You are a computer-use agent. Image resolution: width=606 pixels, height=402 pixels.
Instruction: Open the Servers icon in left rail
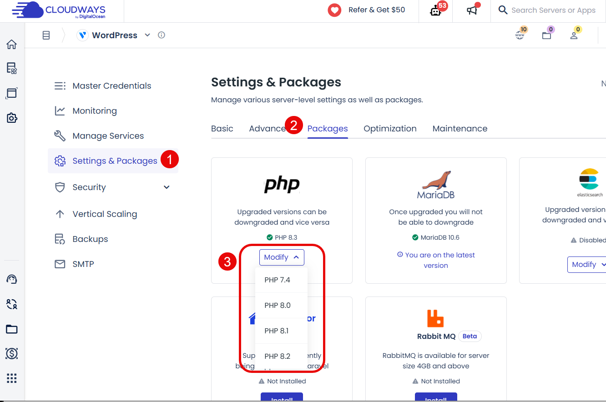[12, 68]
